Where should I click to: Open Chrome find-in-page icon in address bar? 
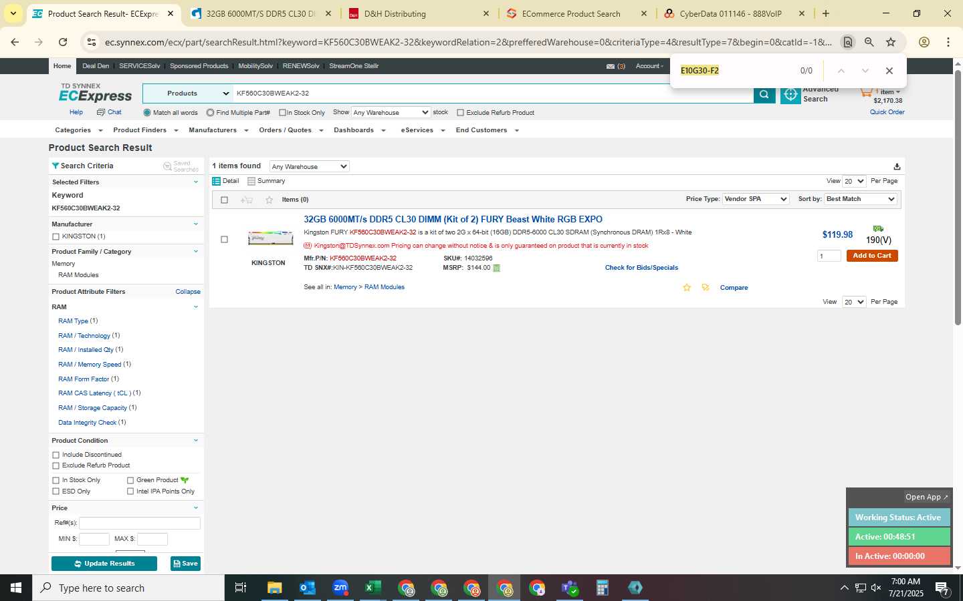coord(847,42)
